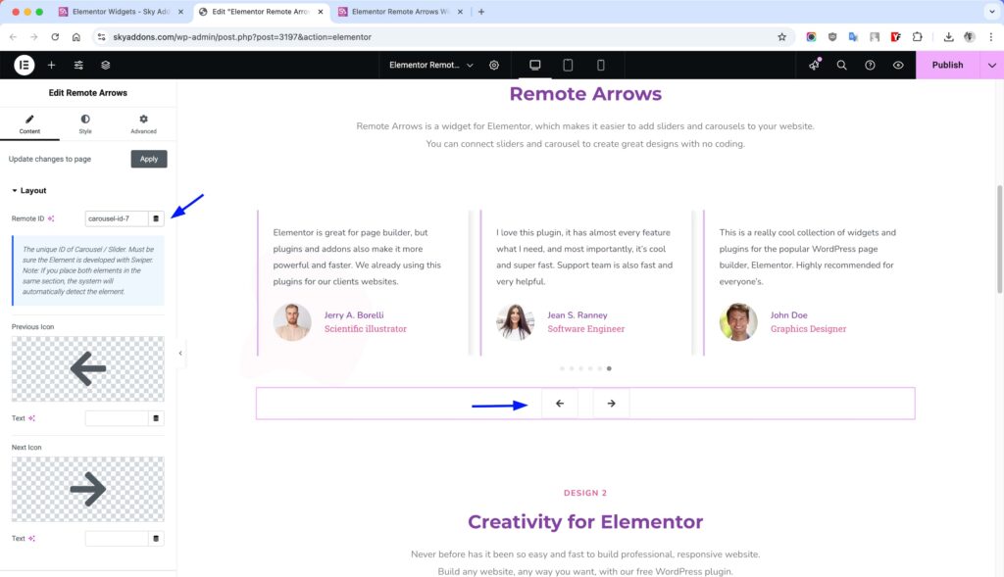Click the next arrow in the remote arrows widget
Image resolution: width=1004 pixels, height=577 pixels.
(x=611, y=404)
